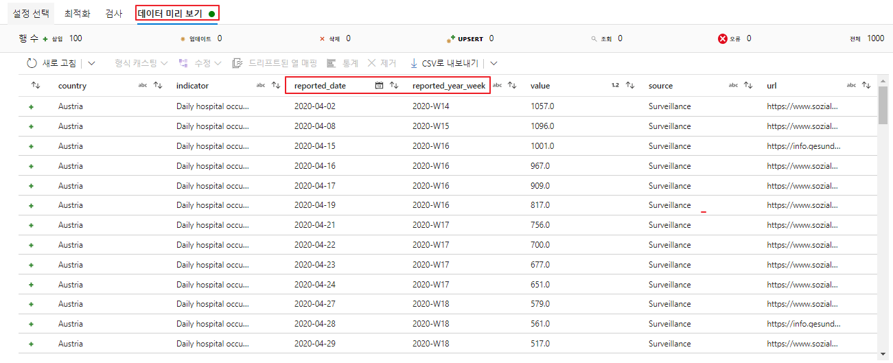Click the 업데이트 update count icon

[183, 39]
